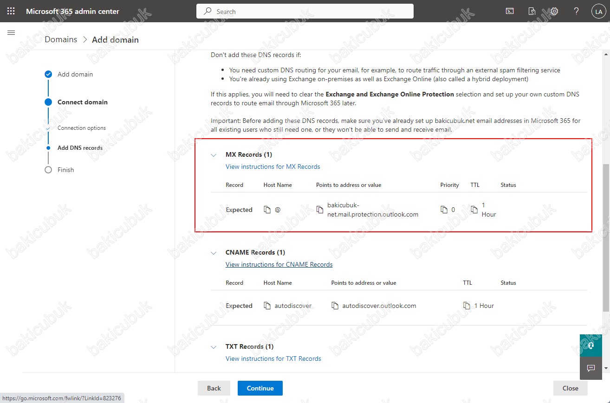
Task: Collapse the CNAME Records section
Action: [214, 253]
